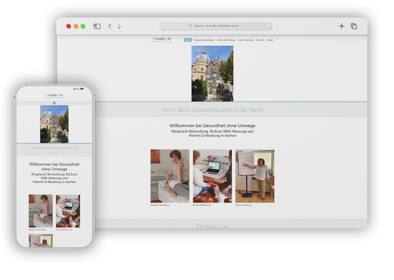Select the BioScan SWA Messung laptop photo on desktop

[212, 176]
